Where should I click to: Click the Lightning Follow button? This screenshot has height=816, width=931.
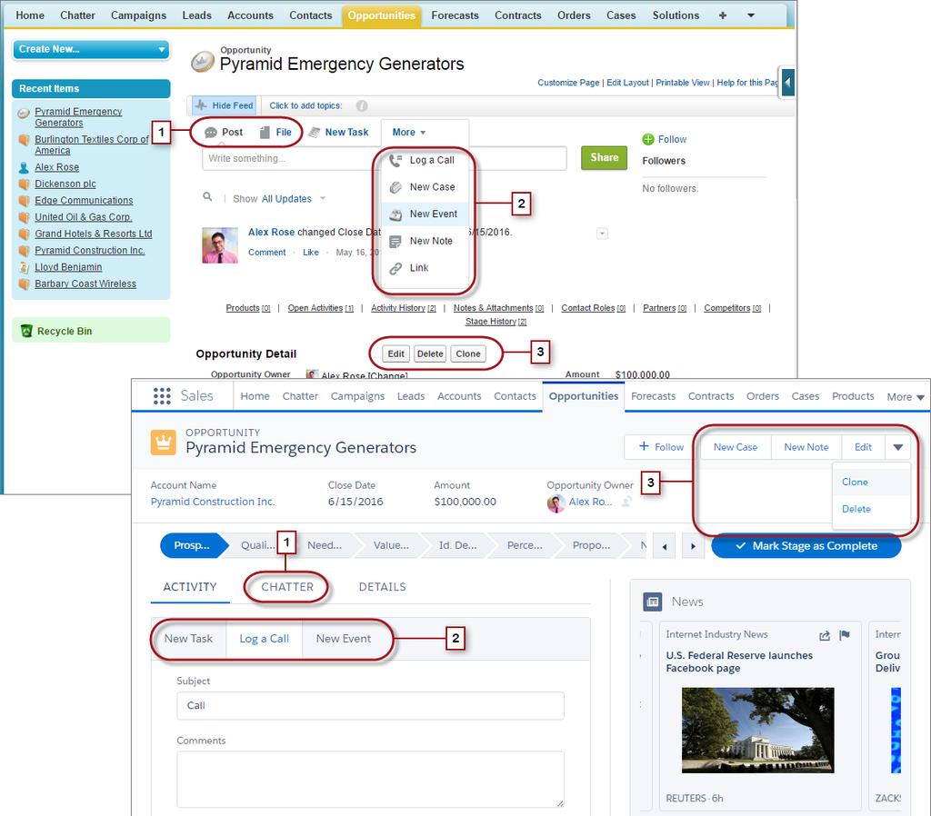(660, 447)
